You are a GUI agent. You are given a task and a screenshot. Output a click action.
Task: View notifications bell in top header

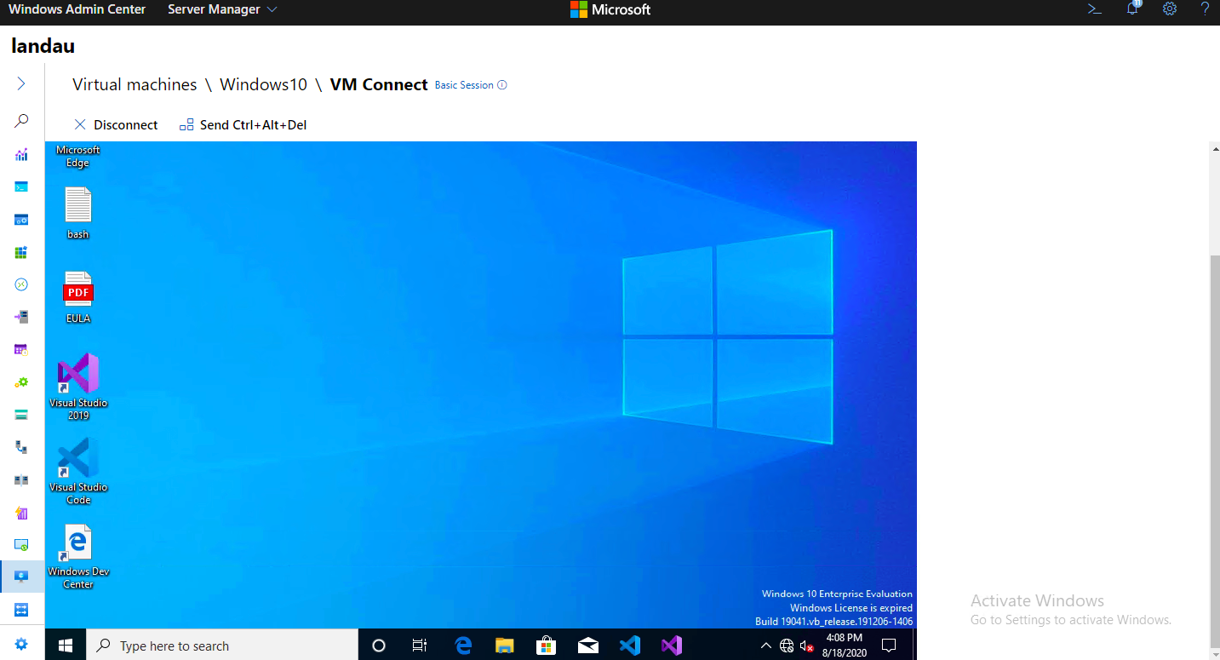(x=1132, y=9)
